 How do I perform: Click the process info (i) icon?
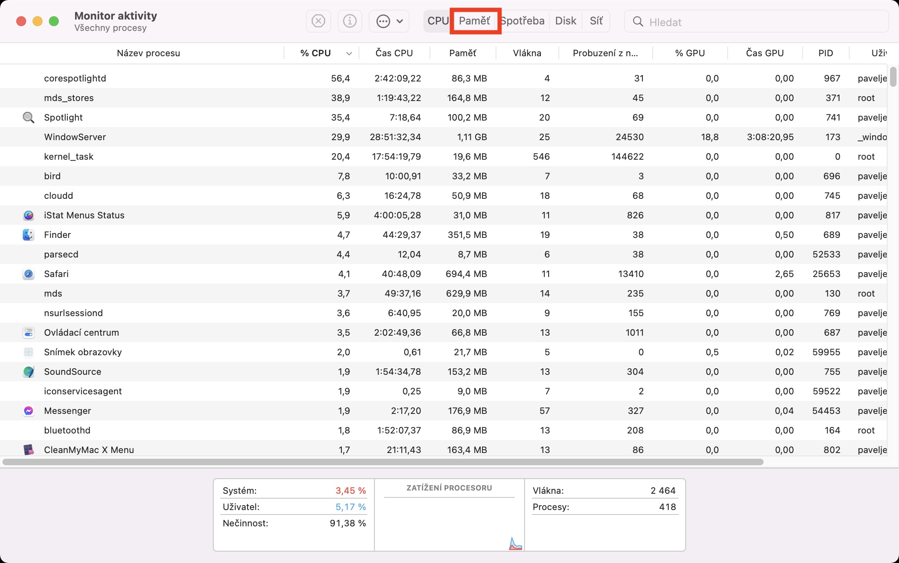tap(350, 21)
